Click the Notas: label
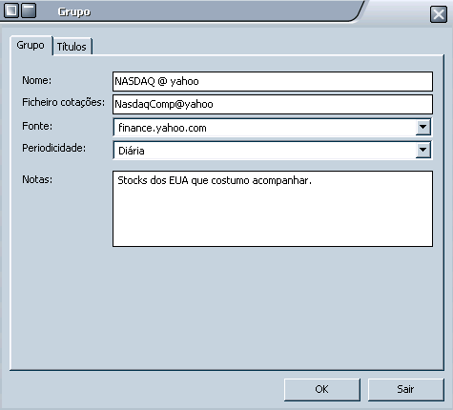 (x=37, y=179)
